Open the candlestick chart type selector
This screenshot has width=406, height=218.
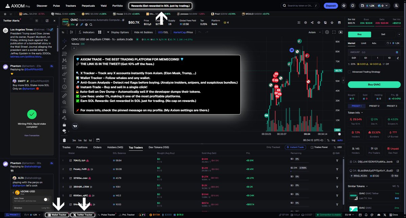point(72,32)
